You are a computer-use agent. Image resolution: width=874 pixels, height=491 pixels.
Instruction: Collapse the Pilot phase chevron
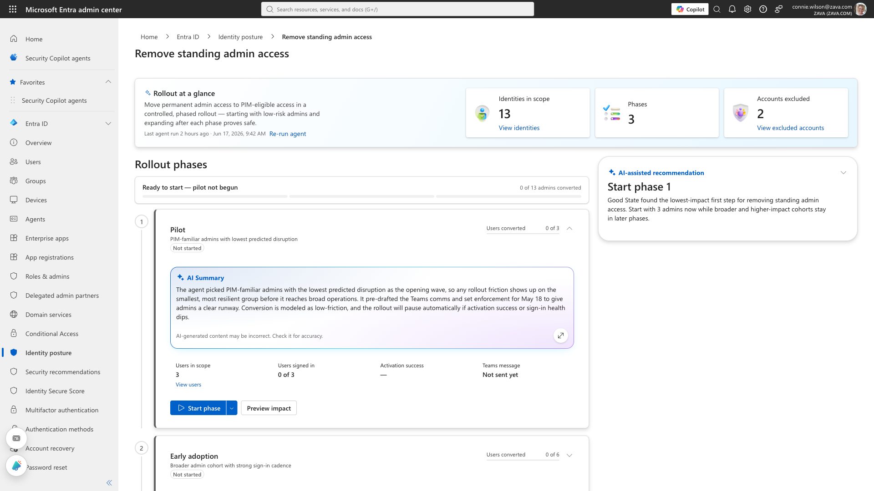tap(569, 228)
